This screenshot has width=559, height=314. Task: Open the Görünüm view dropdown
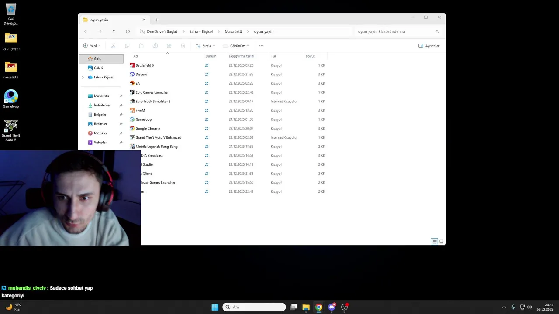[236, 46]
